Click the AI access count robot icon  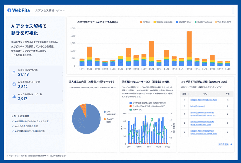[x=14, y=72]
